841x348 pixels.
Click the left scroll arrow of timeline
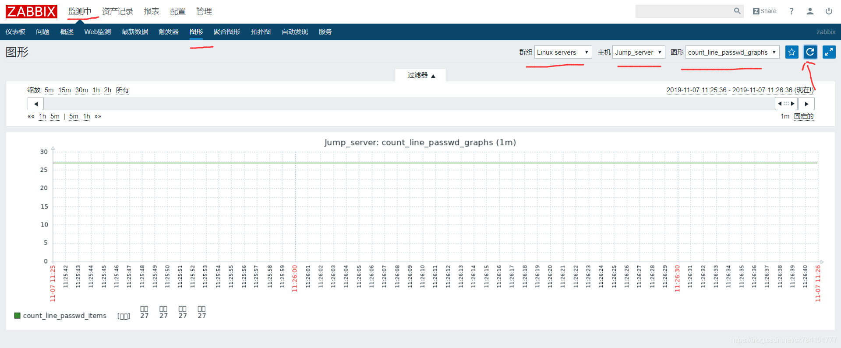[35, 104]
